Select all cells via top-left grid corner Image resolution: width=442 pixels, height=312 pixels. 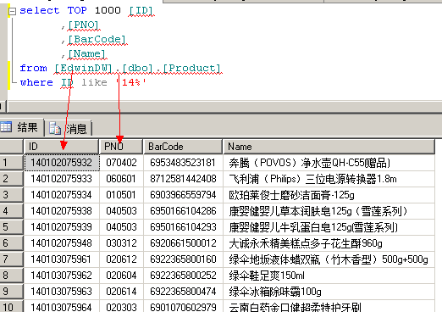click(12, 147)
